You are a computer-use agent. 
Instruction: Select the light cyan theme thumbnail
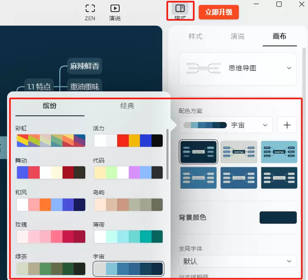[x=279, y=152]
